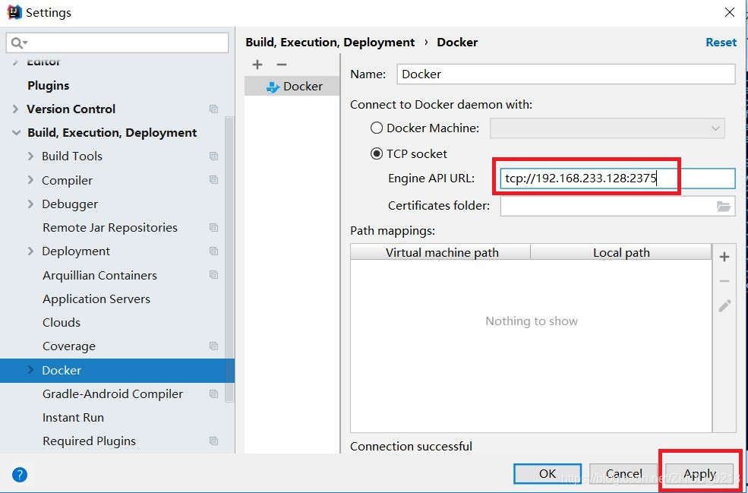
Task: Click project-level icon next to Remote Jar Repositories
Action: (213, 228)
